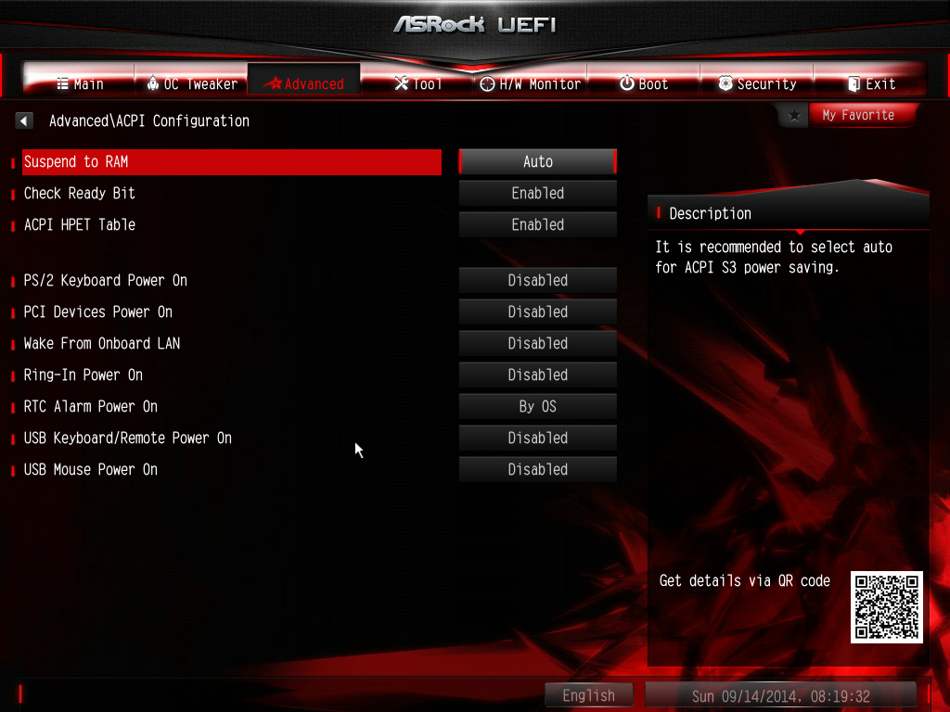Open the My Favorite button
Screen dimensions: 950x712
coord(858,115)
